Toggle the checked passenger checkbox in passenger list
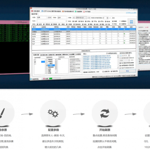The height and width of the screenshot is (150, 150). (35, 62)
